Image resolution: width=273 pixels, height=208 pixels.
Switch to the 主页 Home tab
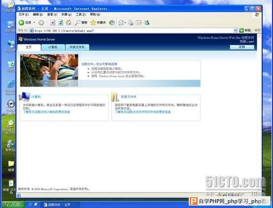pyautogui.click(x=29, y=47)
